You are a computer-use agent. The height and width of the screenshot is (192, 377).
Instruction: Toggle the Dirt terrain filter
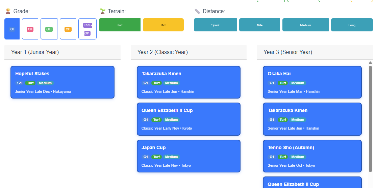[x=163, y=25]
